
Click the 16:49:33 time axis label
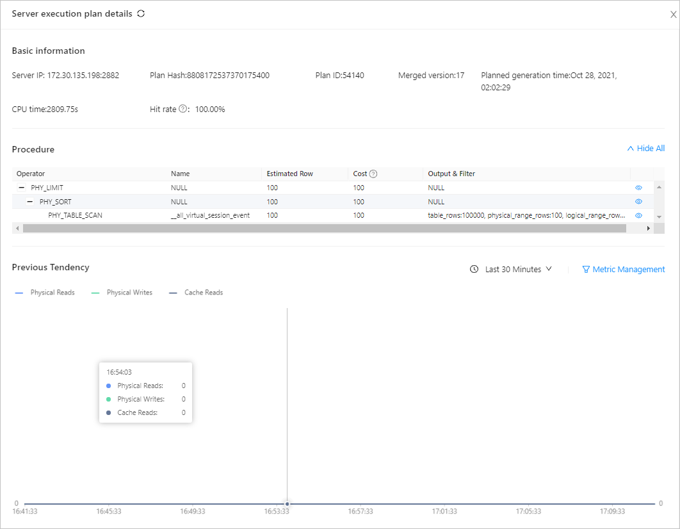click(193, 512)
